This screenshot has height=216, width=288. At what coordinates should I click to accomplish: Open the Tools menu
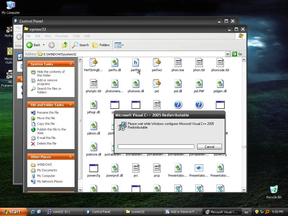[76, 36]
